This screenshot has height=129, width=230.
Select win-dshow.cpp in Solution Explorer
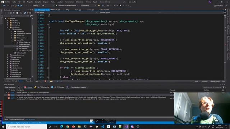(x=23, y=46)
